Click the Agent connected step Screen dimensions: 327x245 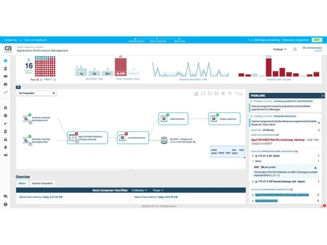(158, 40)
